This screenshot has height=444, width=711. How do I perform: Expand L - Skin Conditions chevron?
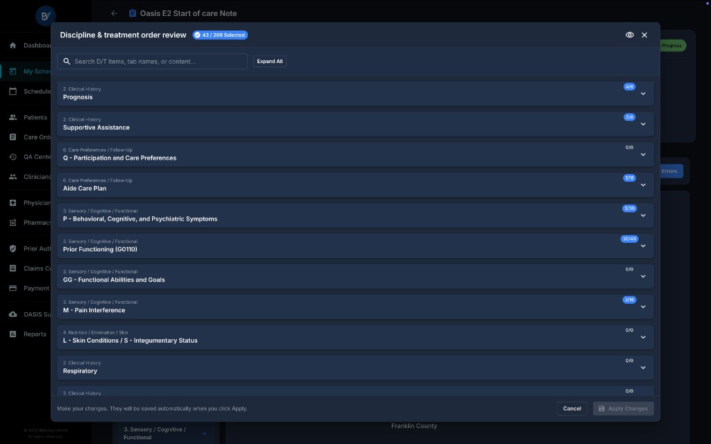(643, 337)
